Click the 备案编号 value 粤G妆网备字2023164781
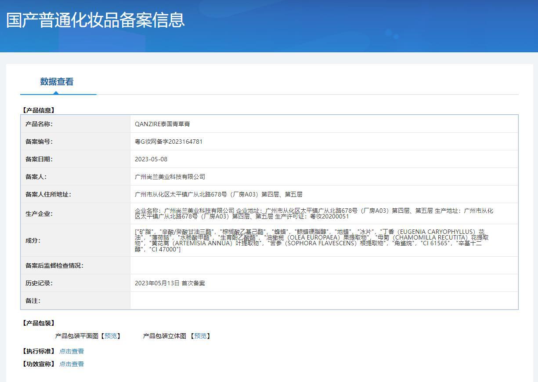 pos(169,142)
